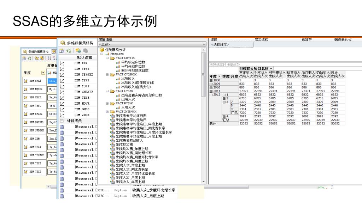This screenshot has height=203, width=362.
Task: Select middle panel 多维数据集结构 tab
Action: (77, 43)
